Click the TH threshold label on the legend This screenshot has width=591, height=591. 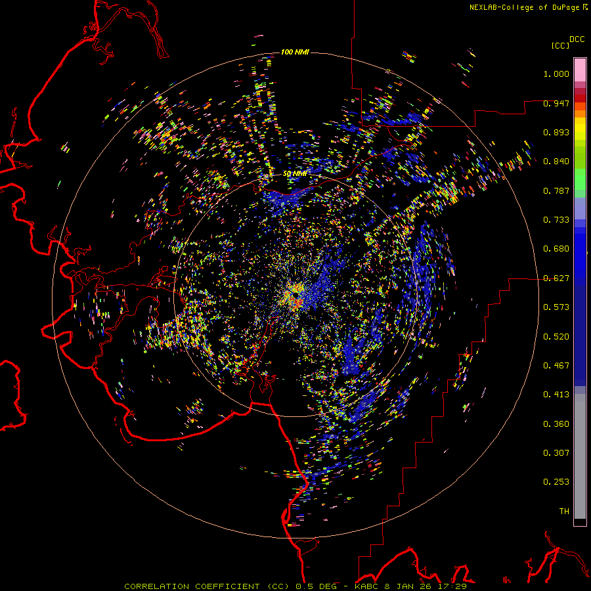tap(564, 512)
